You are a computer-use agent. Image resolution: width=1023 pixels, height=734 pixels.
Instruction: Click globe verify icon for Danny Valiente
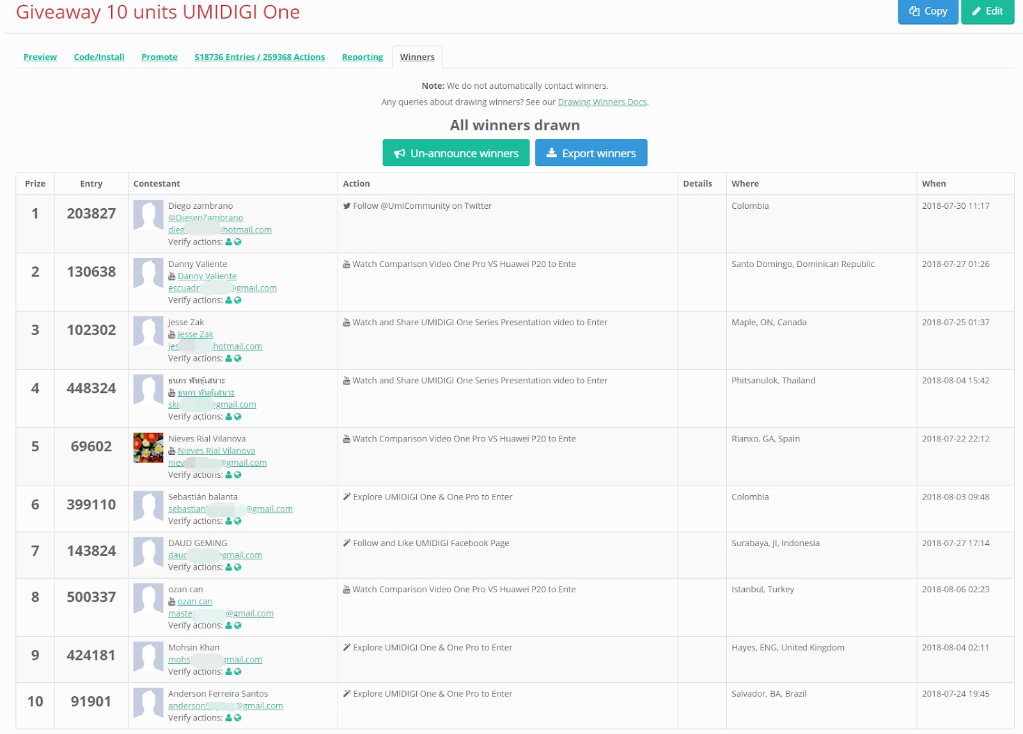(x=238, y=300)
